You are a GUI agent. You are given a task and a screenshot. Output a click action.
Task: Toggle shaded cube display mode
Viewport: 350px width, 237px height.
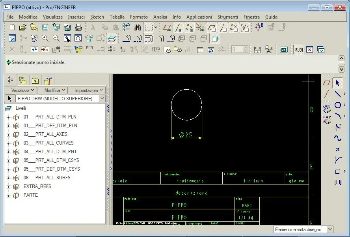point(215,38)
